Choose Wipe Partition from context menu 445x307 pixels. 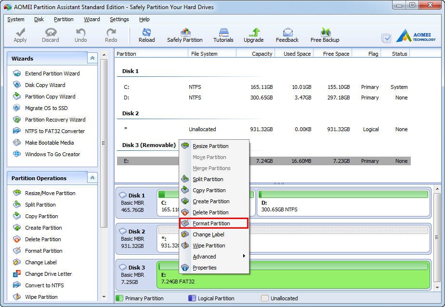tap(214, 246)
